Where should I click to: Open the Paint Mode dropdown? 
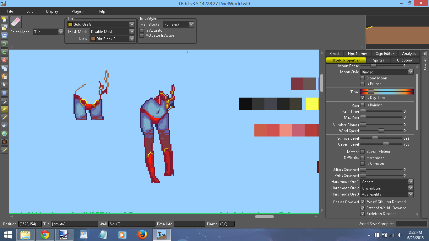tap(48, 32)
